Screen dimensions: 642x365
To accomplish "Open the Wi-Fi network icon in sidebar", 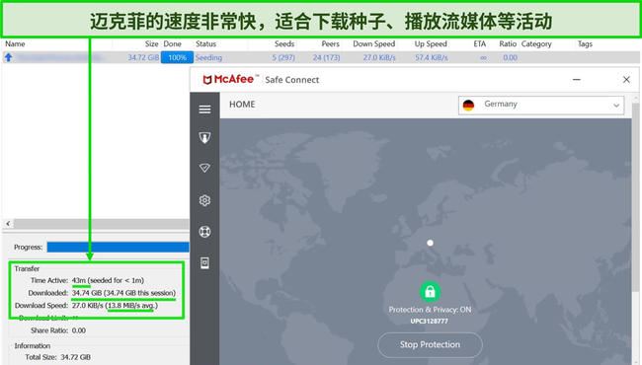I will click(x=204, y=168).
